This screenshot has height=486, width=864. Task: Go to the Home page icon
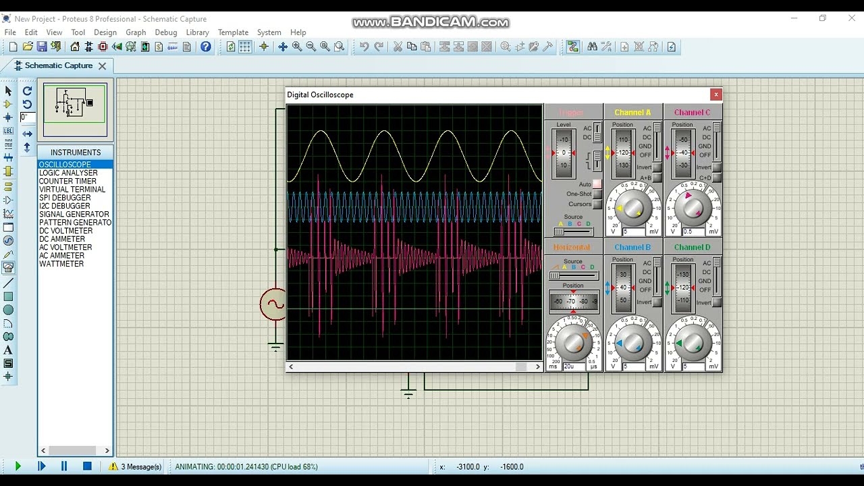coord(75,47)
